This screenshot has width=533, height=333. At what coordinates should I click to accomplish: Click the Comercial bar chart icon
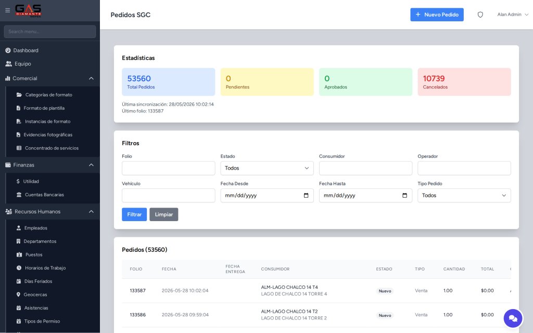7,78
